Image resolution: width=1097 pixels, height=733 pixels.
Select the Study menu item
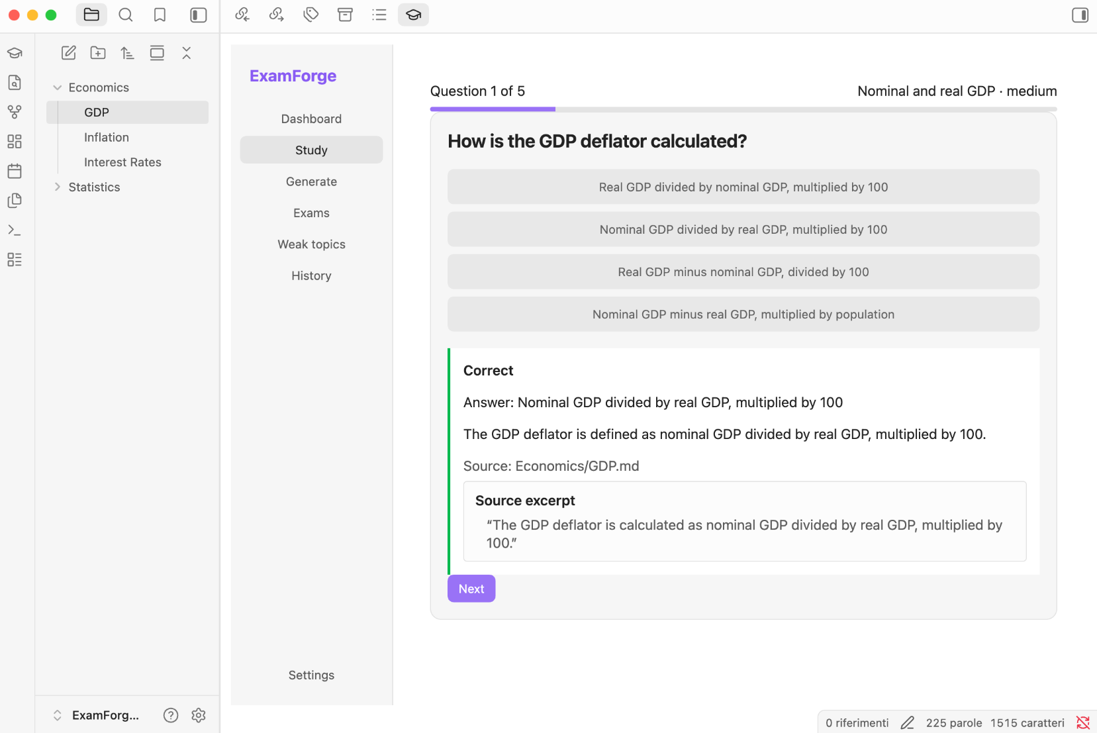(311, 150)
